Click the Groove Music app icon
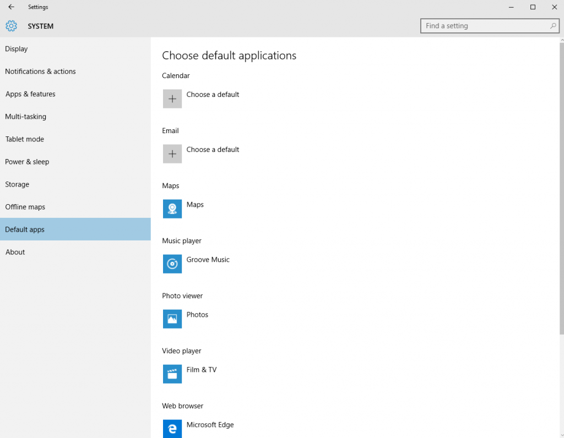 tap(172, 264)
